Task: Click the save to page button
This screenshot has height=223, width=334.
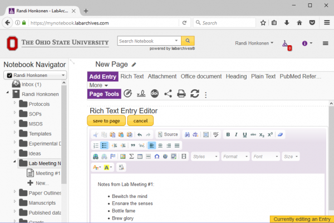Action: [x=106, y=121]
